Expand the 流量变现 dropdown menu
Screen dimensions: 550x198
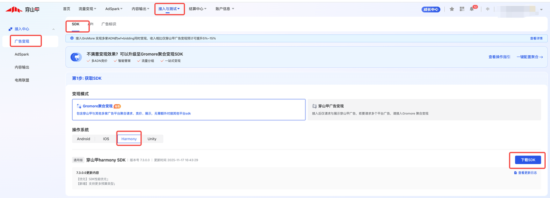pos(88,9)
